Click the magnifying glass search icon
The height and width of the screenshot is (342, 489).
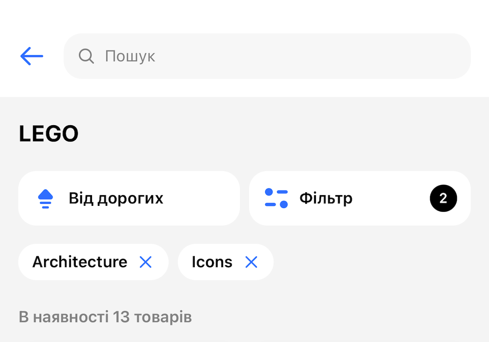point(86,56)
